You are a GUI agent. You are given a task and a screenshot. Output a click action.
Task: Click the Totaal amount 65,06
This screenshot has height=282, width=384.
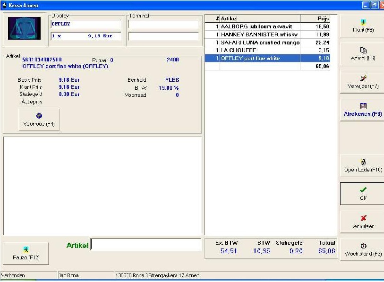coord(327,251)
